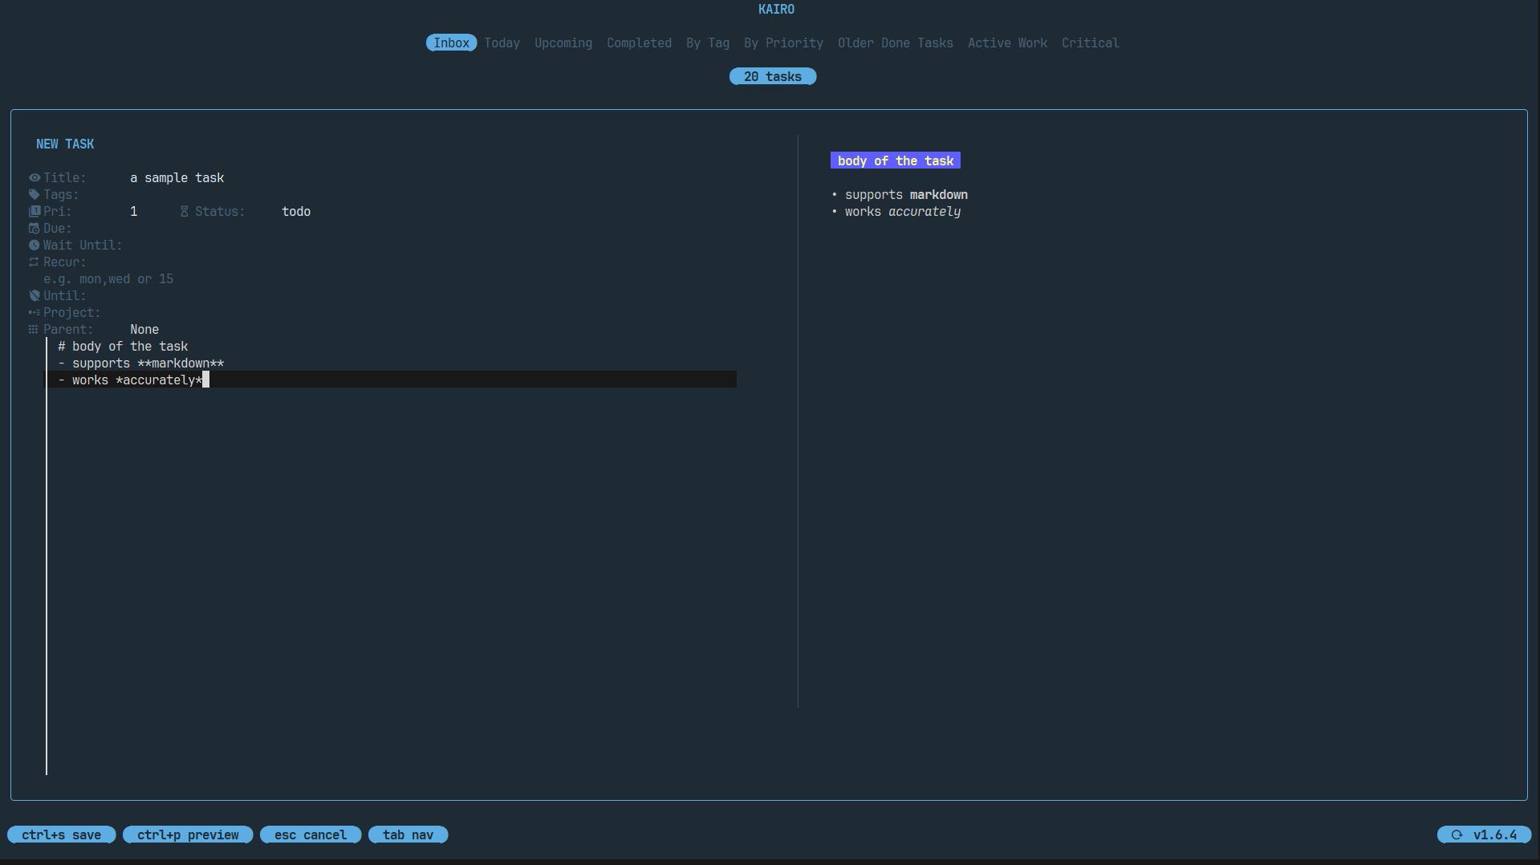
Task: Click the repeat icon beside Recur
Action: (x=35, y=262)
